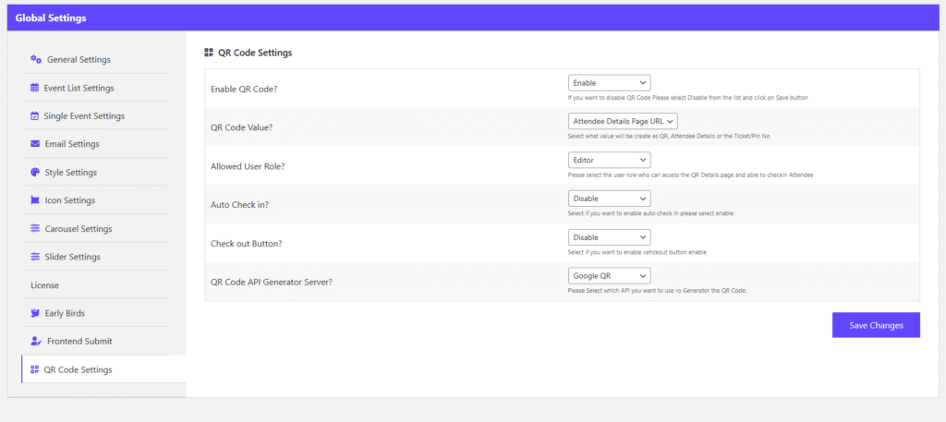
Task: Click the Single Event Settings calendar-check icon
Action: (35, 115)
